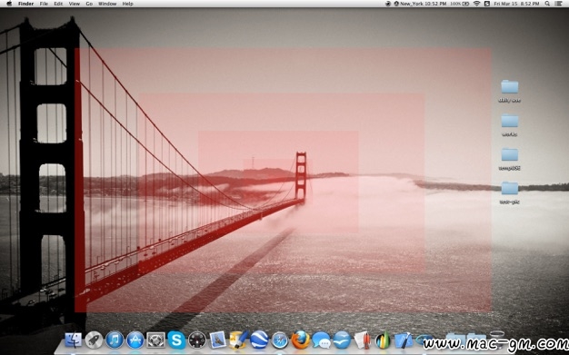Launch Skype from the dock
Image resolution: width=569 pixels, height=355 pixels.
(176, 340)
